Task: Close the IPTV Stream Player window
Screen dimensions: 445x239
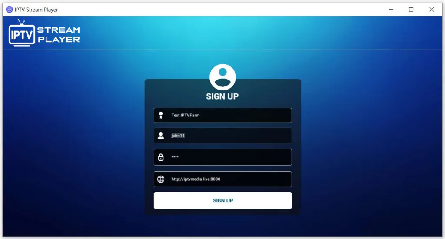Action: pyautogui.click(x=432, y=10)
